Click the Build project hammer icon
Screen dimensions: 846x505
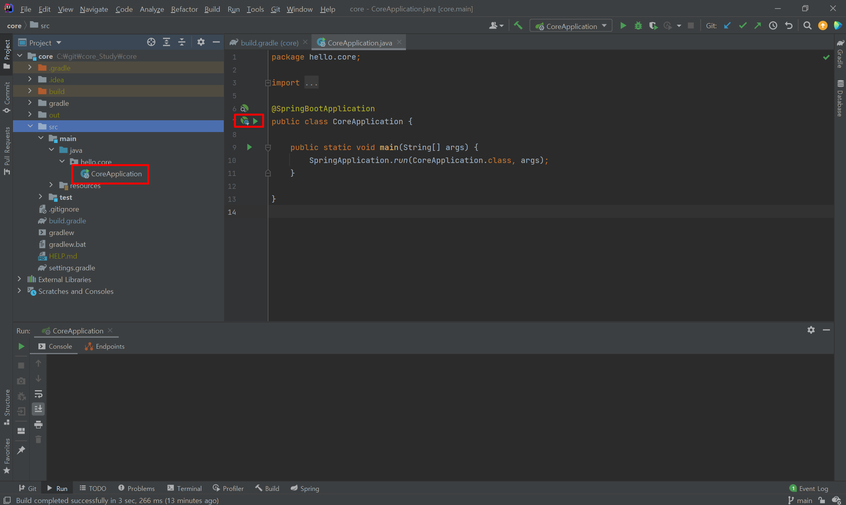point(518,26)
